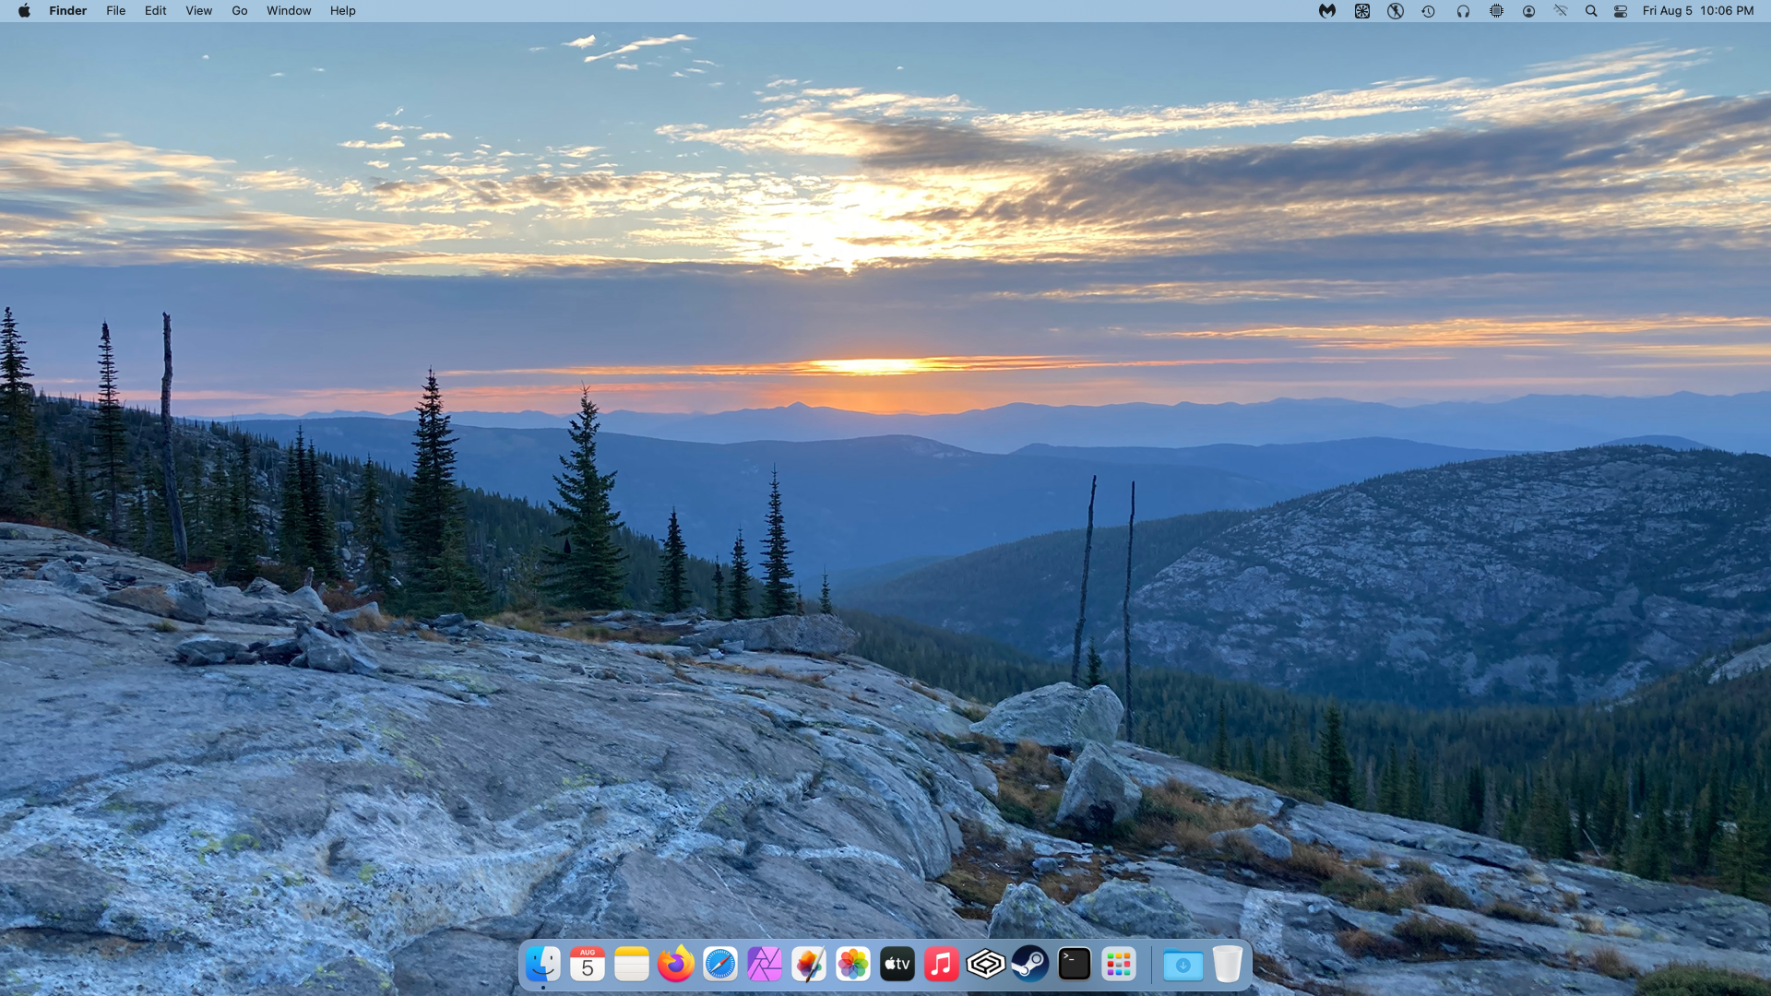The width and height of the screenshot is (1771, 996).
Task: Open the Go menu
Action: [x=240, y=11]
